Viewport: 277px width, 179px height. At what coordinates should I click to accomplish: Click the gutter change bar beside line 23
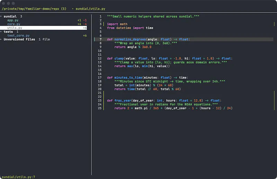tap(104, 101)
